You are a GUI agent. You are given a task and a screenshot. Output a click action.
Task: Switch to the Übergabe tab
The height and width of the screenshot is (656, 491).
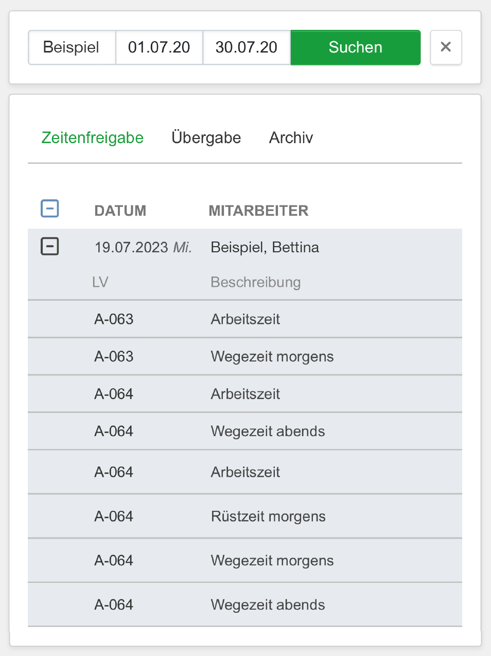click(206, 137)
